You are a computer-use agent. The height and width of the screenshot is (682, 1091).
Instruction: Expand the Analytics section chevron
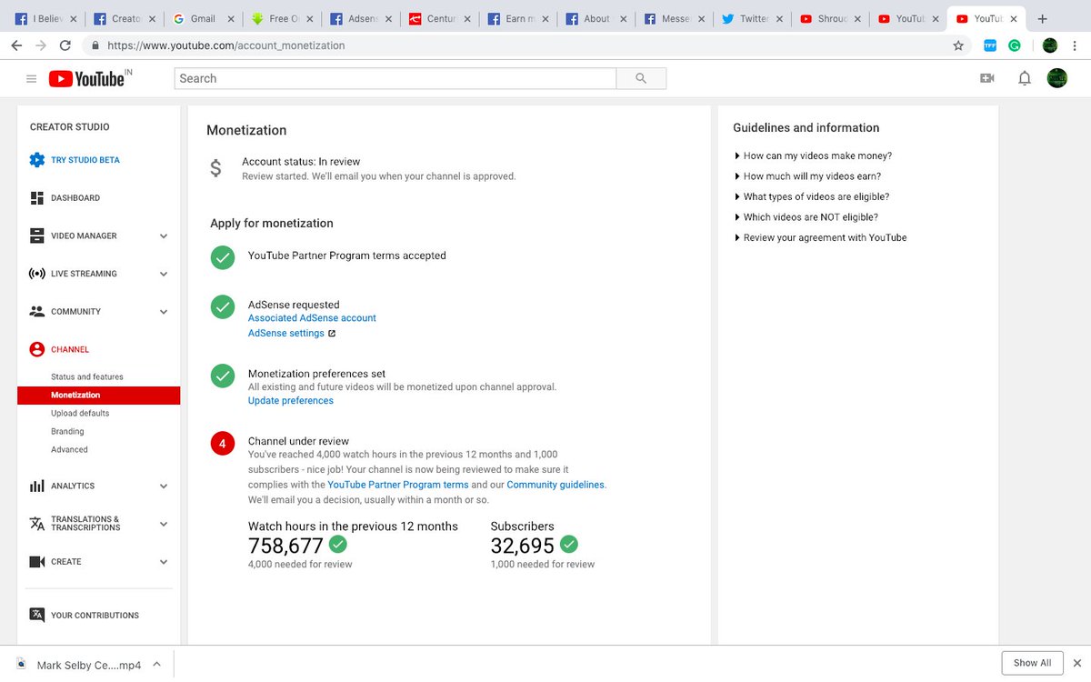(x=164, y=486)
